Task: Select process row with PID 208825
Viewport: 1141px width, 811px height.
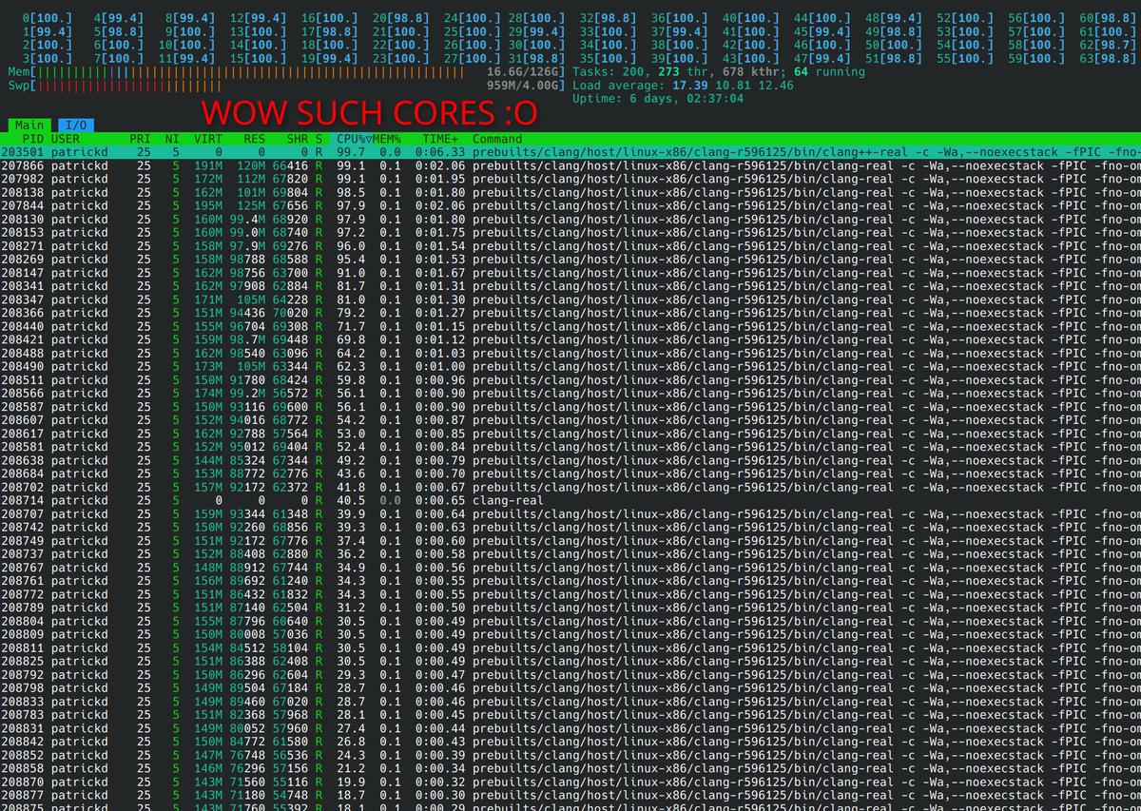Action: pos(570,662)
